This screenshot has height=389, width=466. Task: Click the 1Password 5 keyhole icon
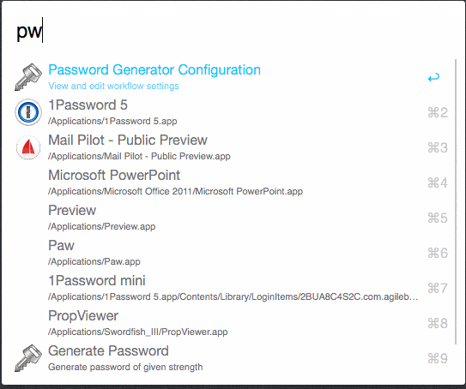pyautogui.click(x=28, y=112)
